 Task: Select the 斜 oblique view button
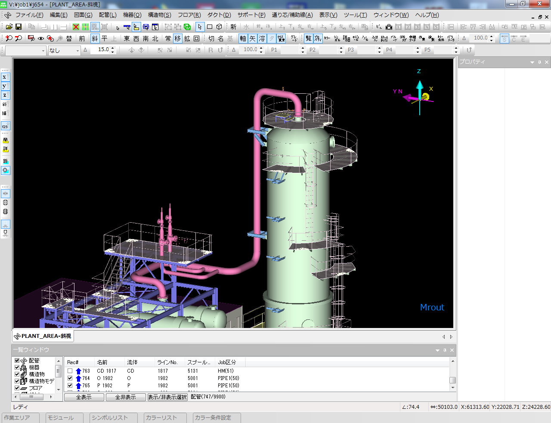pyautogui.click(x=95, y=38)
